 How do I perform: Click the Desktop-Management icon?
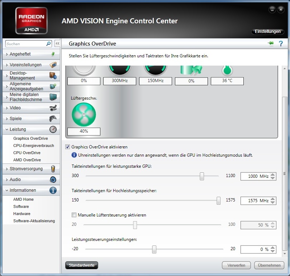tap(53, 76)
